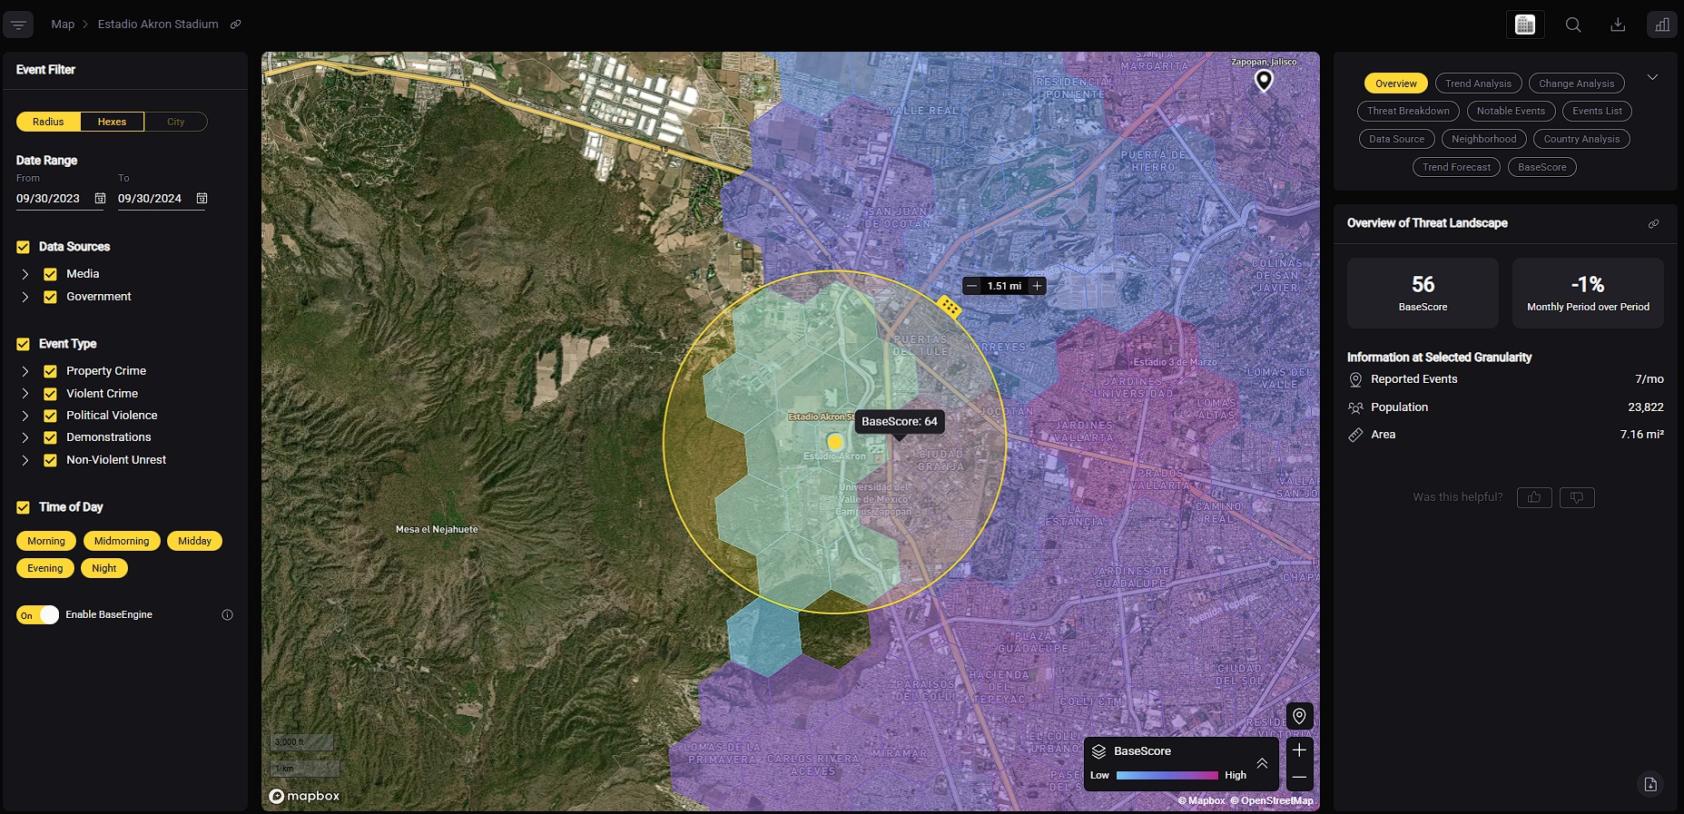Screen dimensions: 1684x814
Task: Click the thumbs down icon
Action: [1577, 497]
